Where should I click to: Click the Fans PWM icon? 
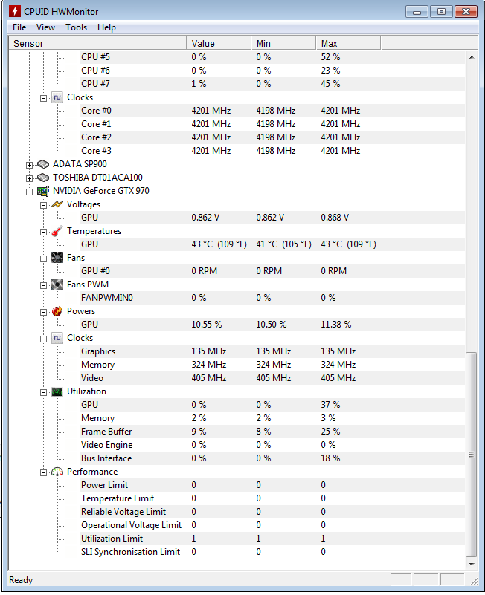[57, 285]
